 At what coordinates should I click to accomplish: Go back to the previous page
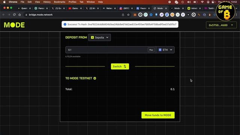click(3, 15)
